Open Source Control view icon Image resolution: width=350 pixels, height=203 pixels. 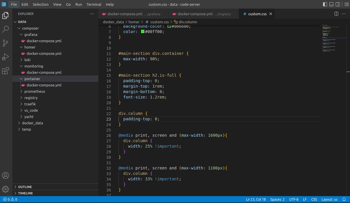[5, 43]
